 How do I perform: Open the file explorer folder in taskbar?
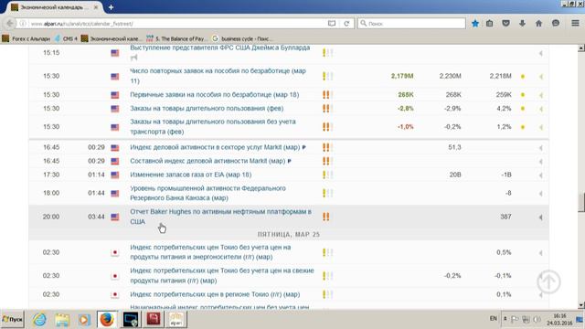coord(62,320)
